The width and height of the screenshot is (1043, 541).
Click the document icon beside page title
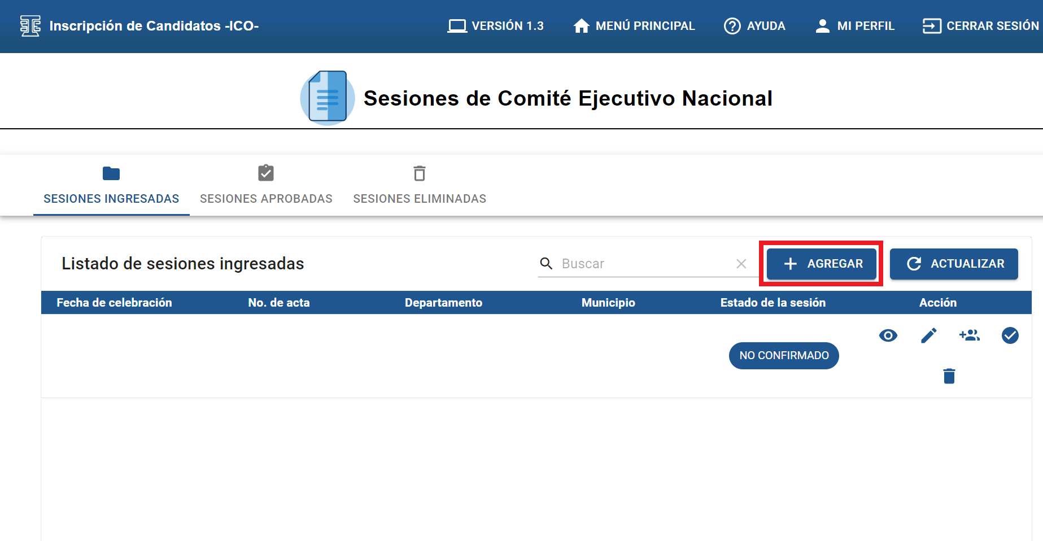point(328,98)
